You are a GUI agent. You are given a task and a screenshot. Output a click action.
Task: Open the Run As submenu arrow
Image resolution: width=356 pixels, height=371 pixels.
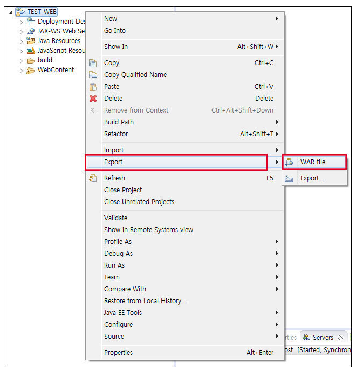pos(277,265)
